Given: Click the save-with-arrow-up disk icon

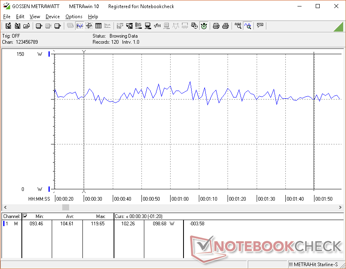Looking at the screenshot, I should [x=8, y=26].
